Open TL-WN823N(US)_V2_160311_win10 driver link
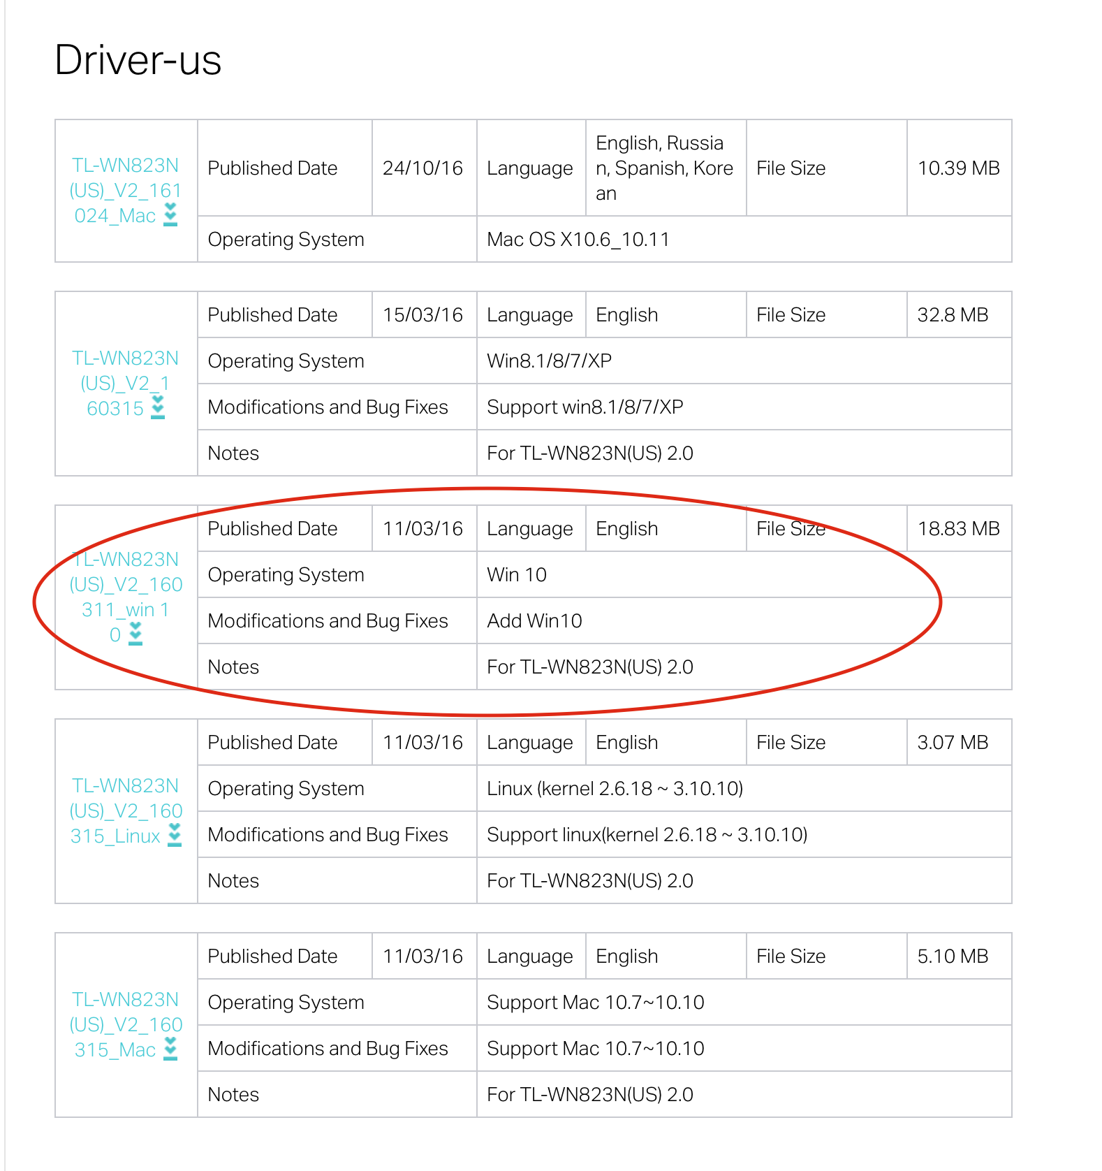 126,597
